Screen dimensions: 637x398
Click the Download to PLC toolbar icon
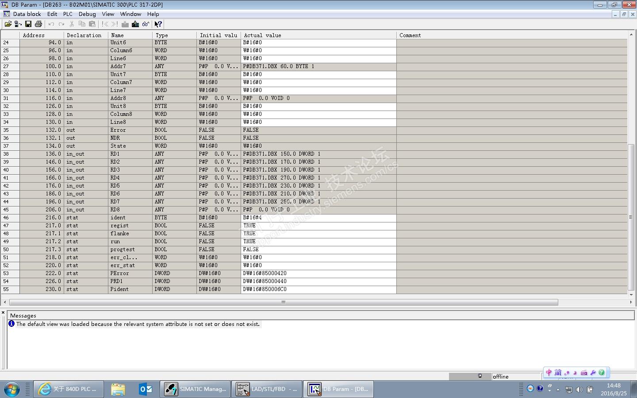pyautogui.click(x=135, y=24)
